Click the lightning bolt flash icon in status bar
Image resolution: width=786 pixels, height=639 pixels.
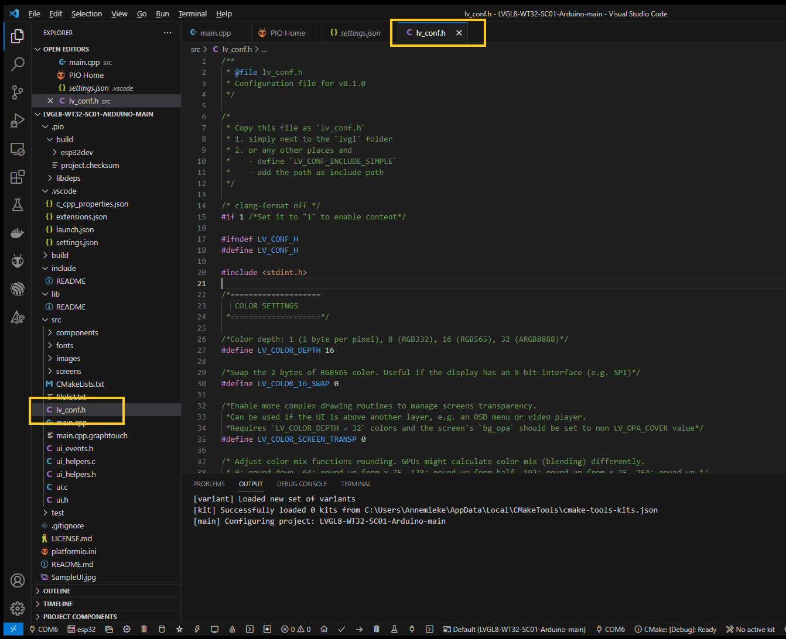(x=197, y=630)
